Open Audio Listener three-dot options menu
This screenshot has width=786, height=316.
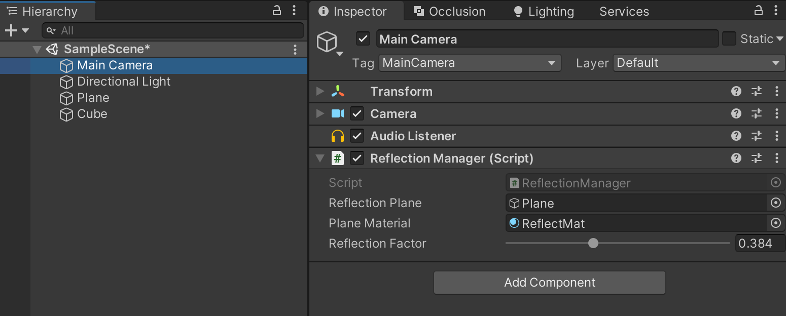pyautogui.click(x=777, y=136)
